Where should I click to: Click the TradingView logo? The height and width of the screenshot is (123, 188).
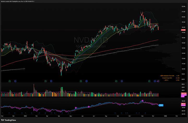(x=8, y=120)
